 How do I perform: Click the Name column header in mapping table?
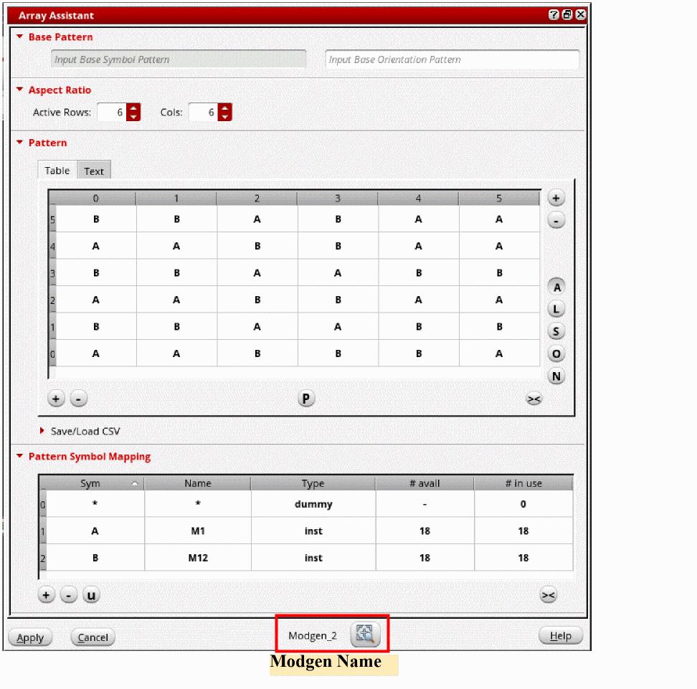coord(198,483)
